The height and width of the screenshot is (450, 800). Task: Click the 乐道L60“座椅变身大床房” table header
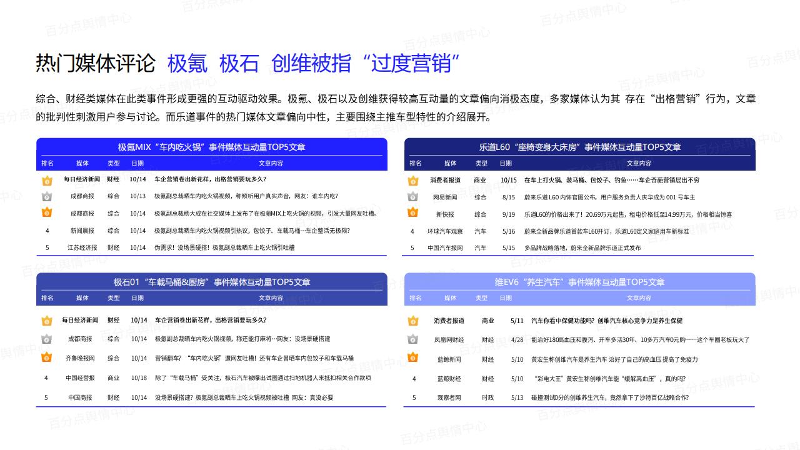tap(580, 147)
